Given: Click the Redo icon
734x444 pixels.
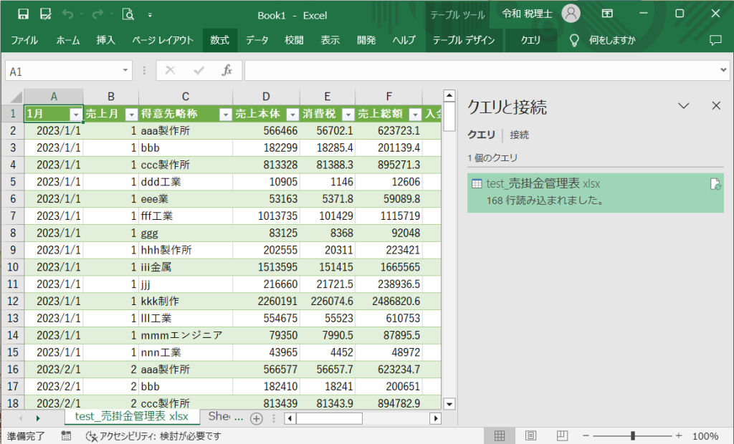Looking at the screenshot, I should (x=97, y=14).
